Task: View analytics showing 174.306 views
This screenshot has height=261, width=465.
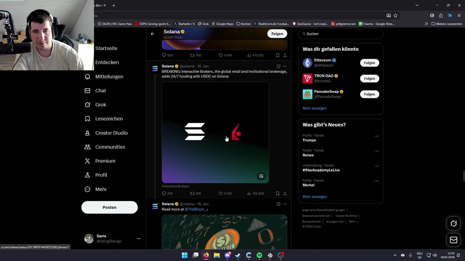Action: pyautogui.click(x=255, y=193)
